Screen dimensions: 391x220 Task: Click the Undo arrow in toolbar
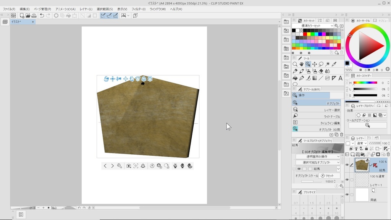(42, 16)
